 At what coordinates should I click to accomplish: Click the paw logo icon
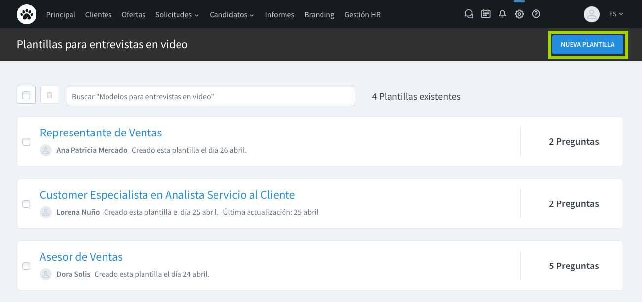(x=26, y=14)
